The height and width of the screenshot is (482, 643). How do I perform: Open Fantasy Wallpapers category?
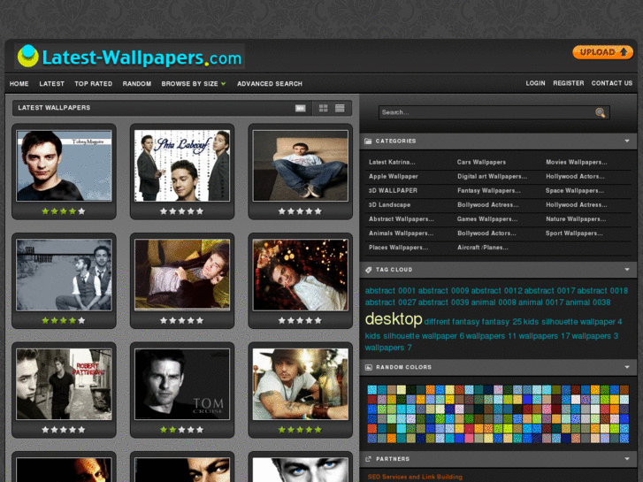(x=489, y=191)
